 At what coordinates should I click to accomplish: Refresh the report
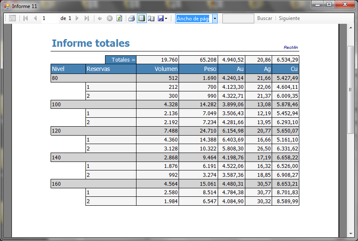pos(119,18)
